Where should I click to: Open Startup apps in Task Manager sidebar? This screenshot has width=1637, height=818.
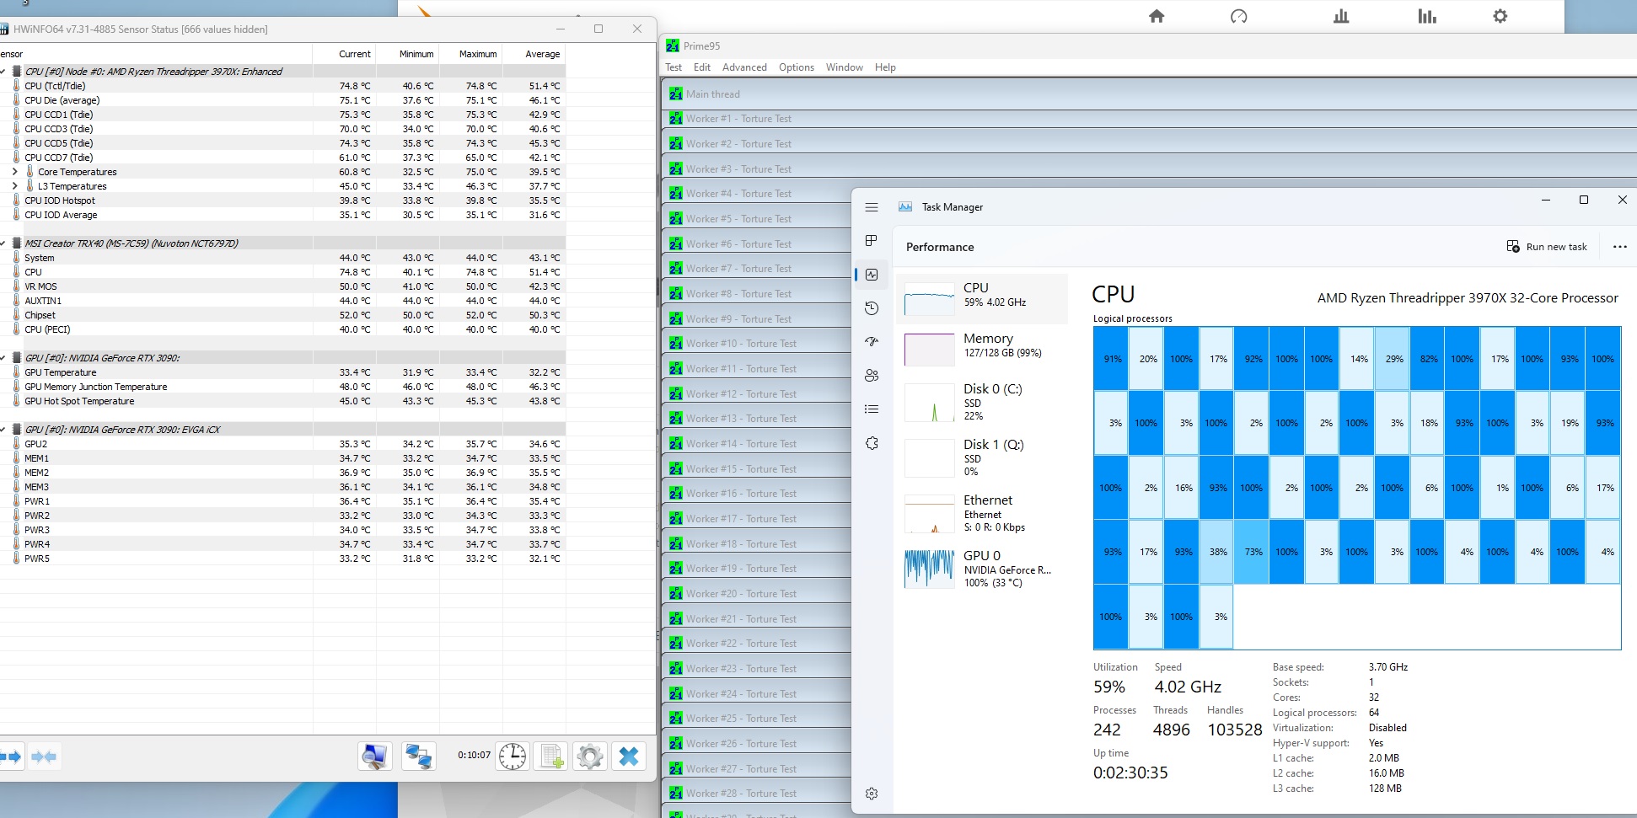(x=872, y=342)
